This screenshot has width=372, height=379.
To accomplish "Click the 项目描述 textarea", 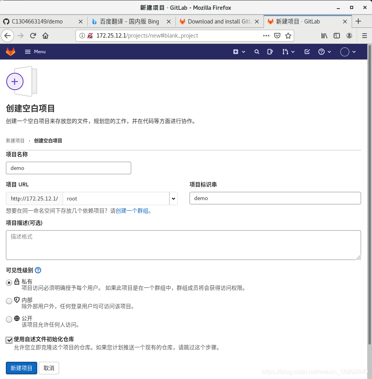I will coord(184,245).
